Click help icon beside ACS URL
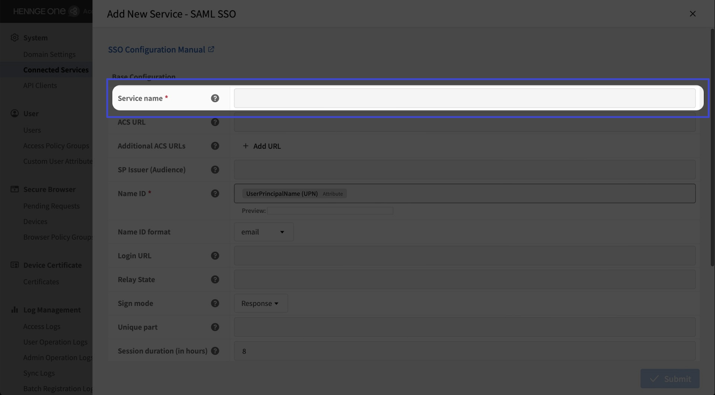This screenshot has height=395, width=715. tap(215, 122)
